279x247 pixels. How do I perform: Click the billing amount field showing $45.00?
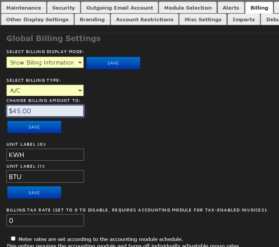tap(45, 111)
